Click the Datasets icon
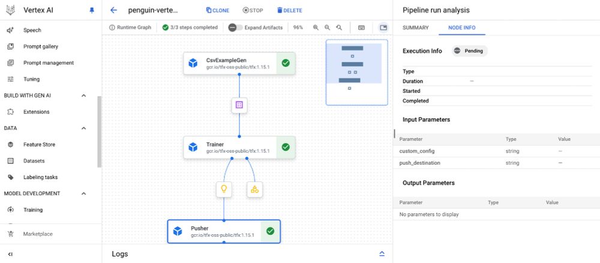This screenshot has width=600, height=263. [x=11, y=161]
